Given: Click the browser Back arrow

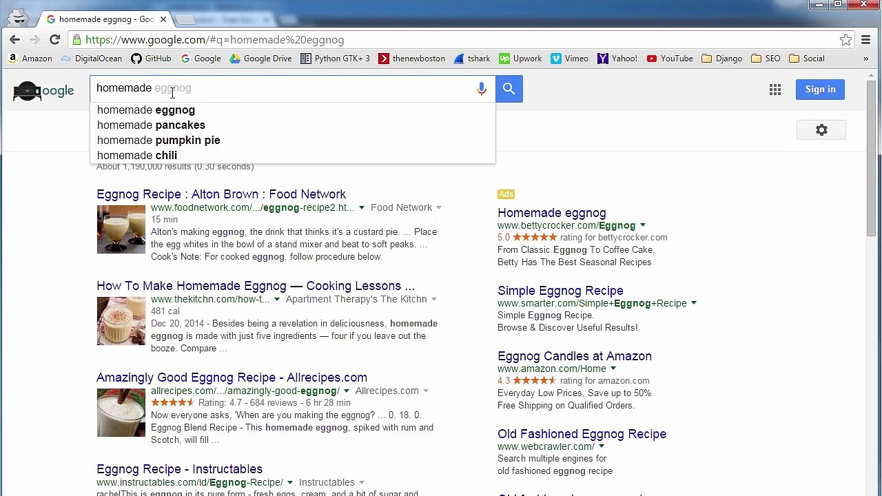Looking at the screenshot, I should point(14,40).
